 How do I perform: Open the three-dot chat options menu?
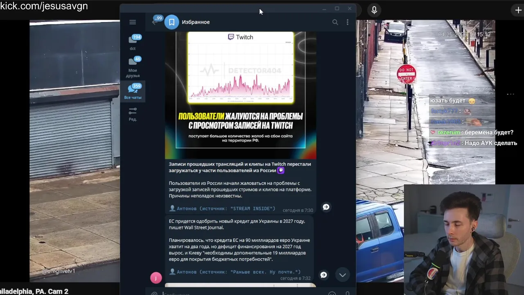coord(348,22)
